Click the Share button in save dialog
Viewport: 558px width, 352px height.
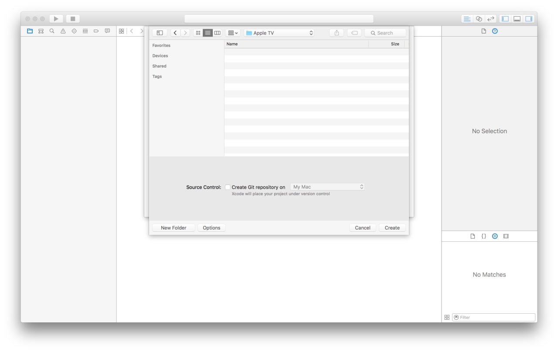click(x=337, y=33)
